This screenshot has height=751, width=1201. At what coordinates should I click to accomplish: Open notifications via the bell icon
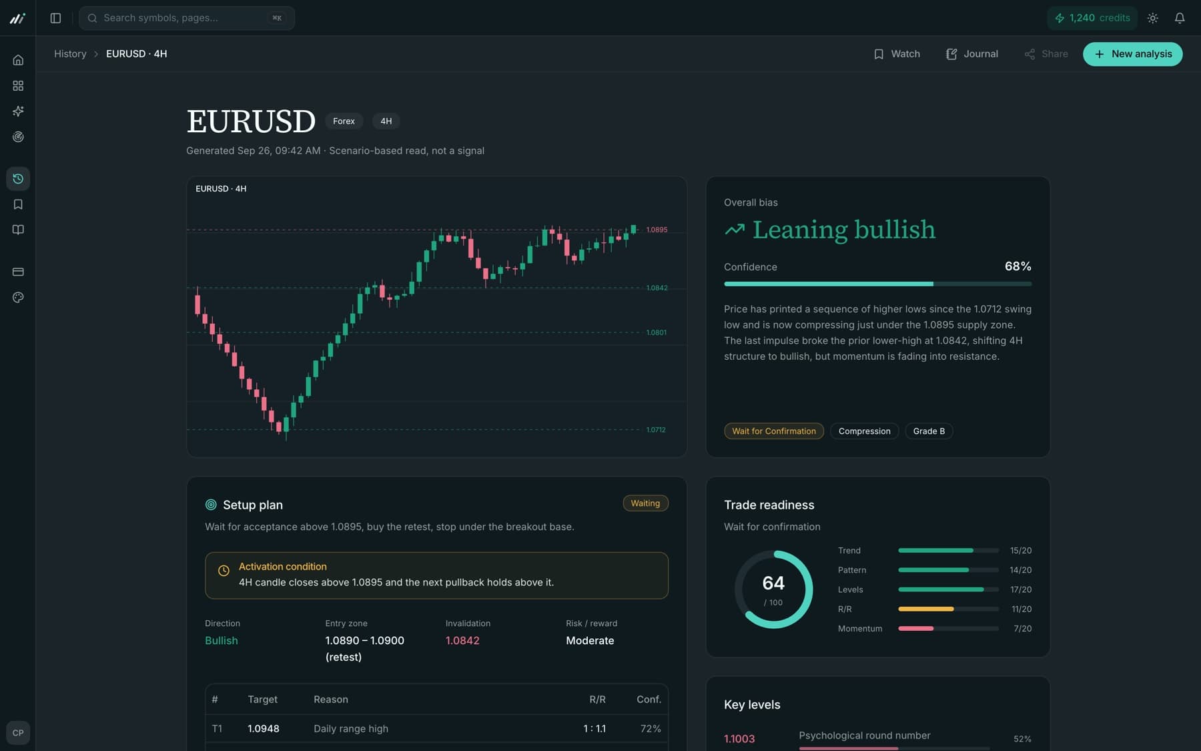(x=1180, y=18)
